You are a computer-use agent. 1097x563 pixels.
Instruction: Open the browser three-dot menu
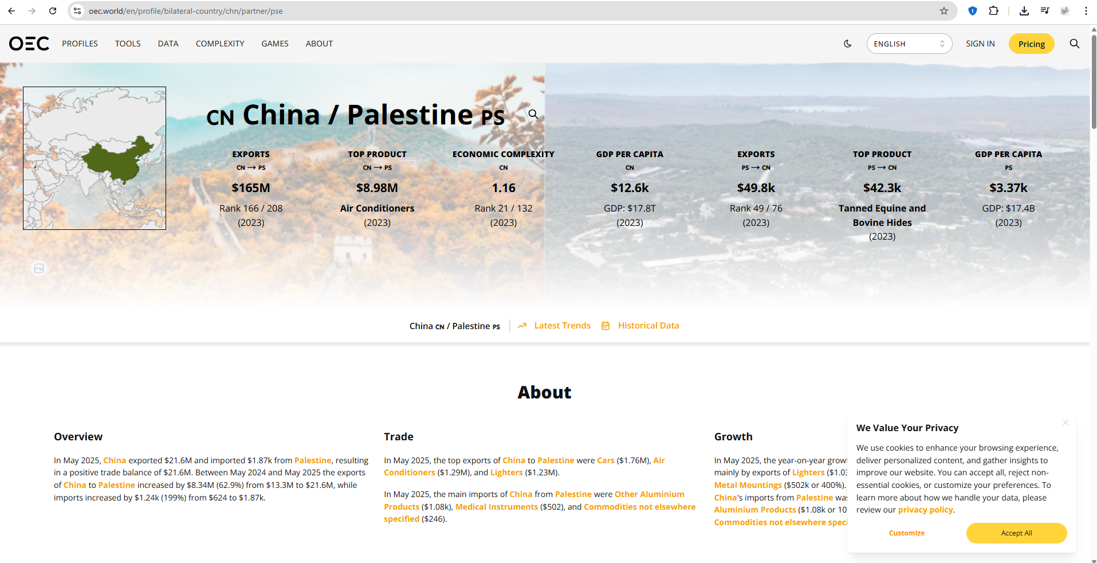(x=1086, y=11)
